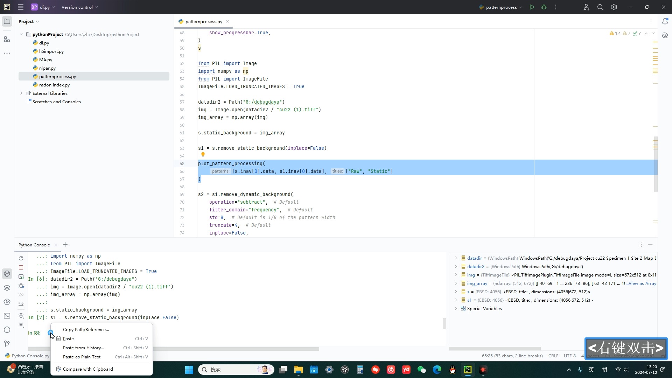Attach debugger to console
This screenshot has width=672, height=378.
coord(21,286)
